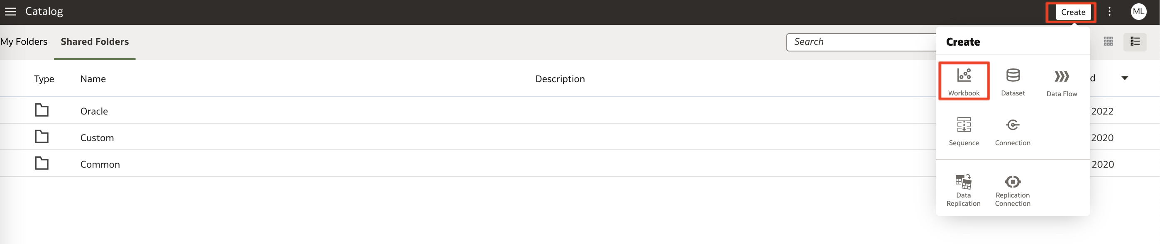The image size is (1160, 244).
Task: Open the page actions overflow menu
Action: point(1110,11)
